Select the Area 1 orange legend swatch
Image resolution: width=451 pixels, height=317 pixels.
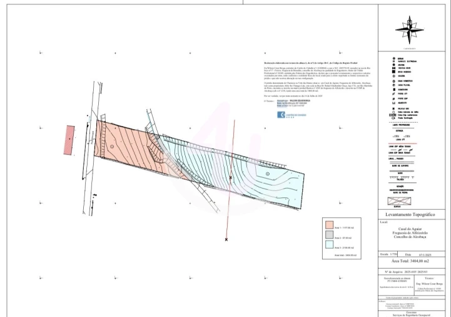click(x=330, y=224)
